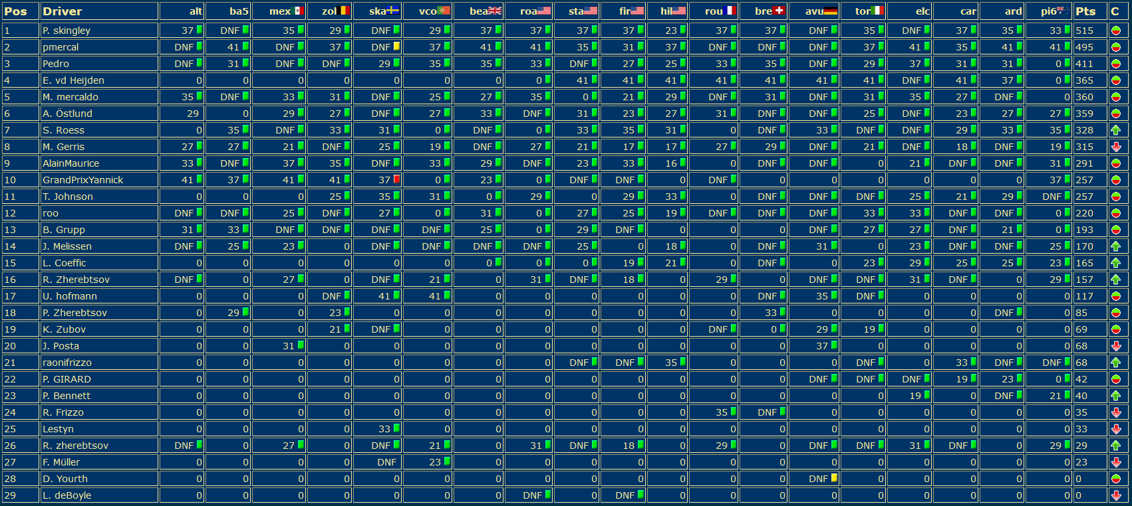Click the Mexican flag in the mex header
This screenshot has height=506, width=1132.
tap(299, 11)
